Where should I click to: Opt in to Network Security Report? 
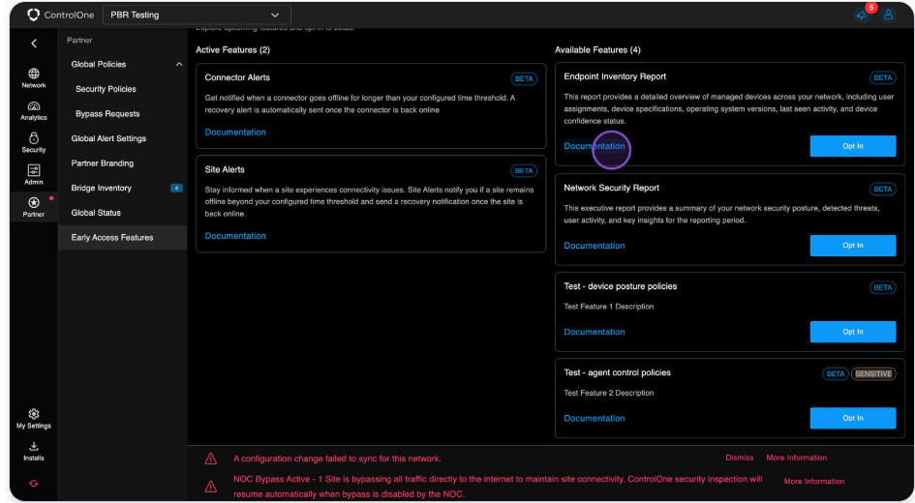tap(853, 246)
